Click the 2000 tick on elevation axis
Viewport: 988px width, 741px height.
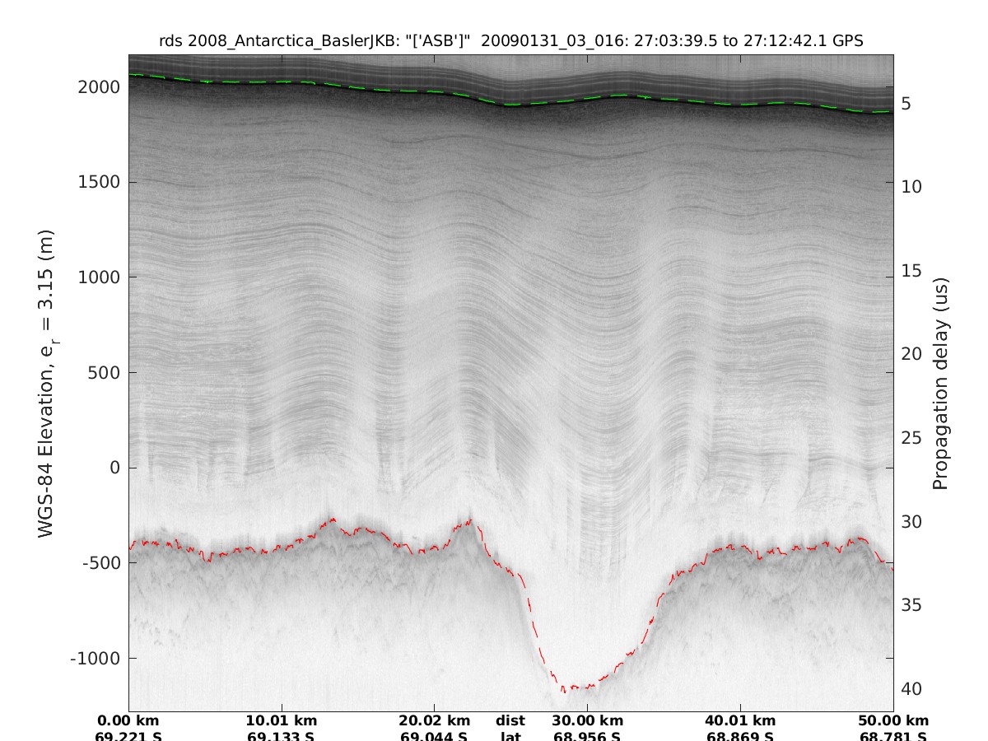click(99, 86)
